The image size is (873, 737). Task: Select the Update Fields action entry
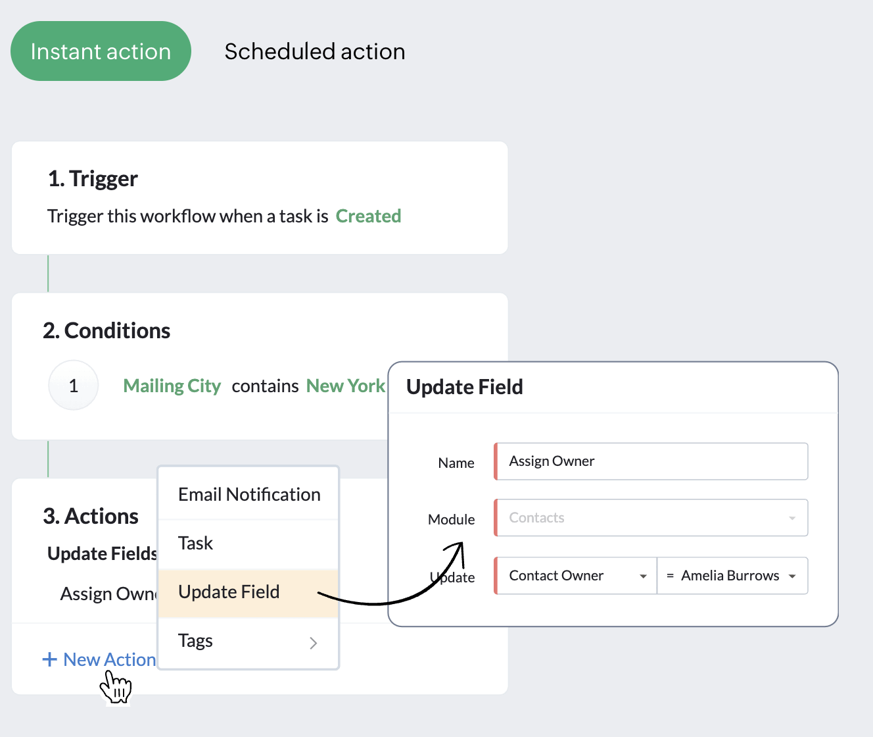[101, 553]
